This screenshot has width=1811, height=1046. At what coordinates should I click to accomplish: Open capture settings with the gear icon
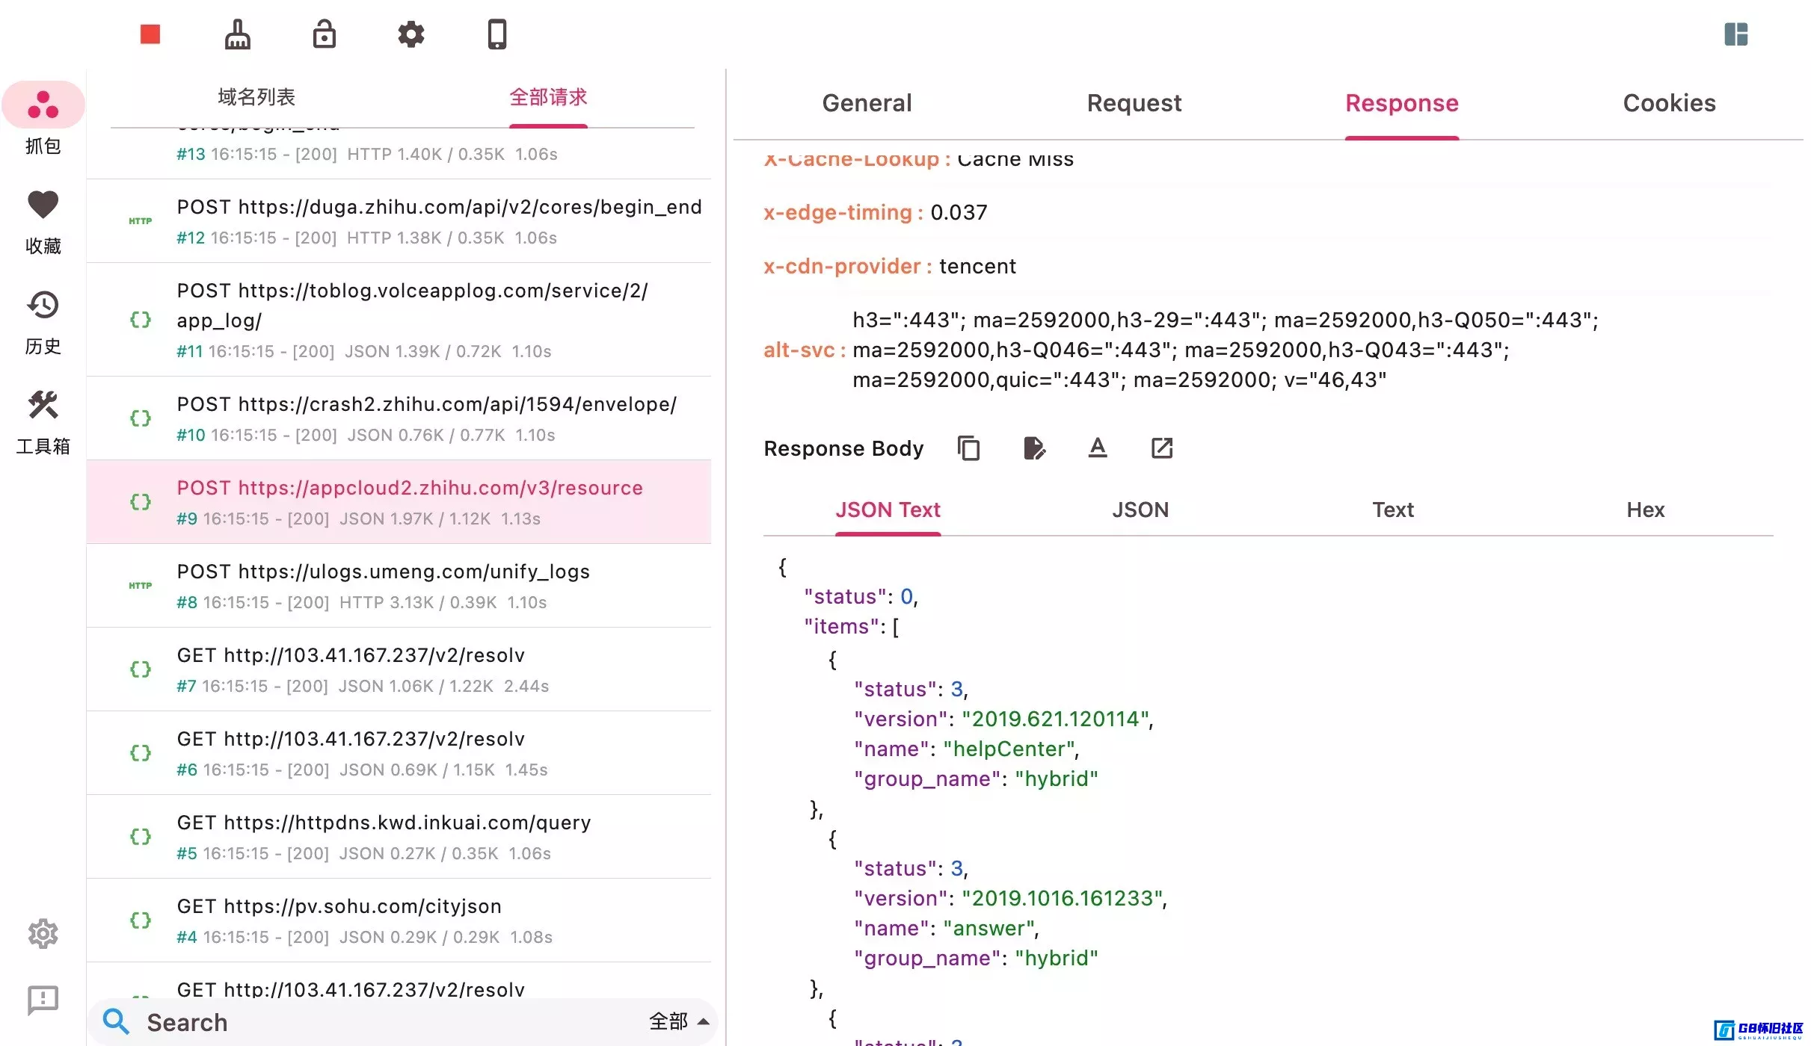(411, 34)
